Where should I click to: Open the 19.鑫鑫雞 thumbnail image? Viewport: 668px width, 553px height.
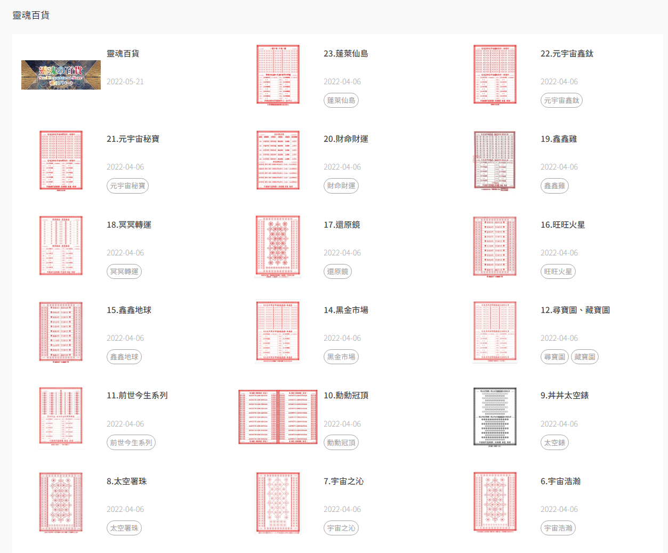click(x=495, y=160)
